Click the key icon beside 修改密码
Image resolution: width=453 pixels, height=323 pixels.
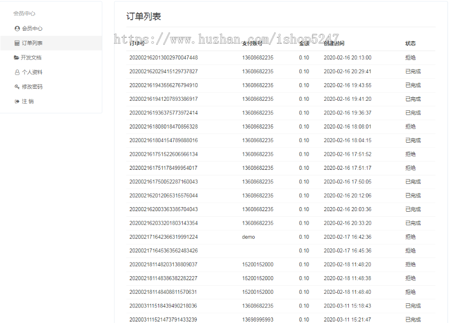[17, 87]
